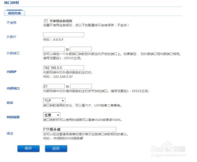Click the example text 市场部的WEB服务器
Screen dimensions: 197x162
tap(68, 138)
